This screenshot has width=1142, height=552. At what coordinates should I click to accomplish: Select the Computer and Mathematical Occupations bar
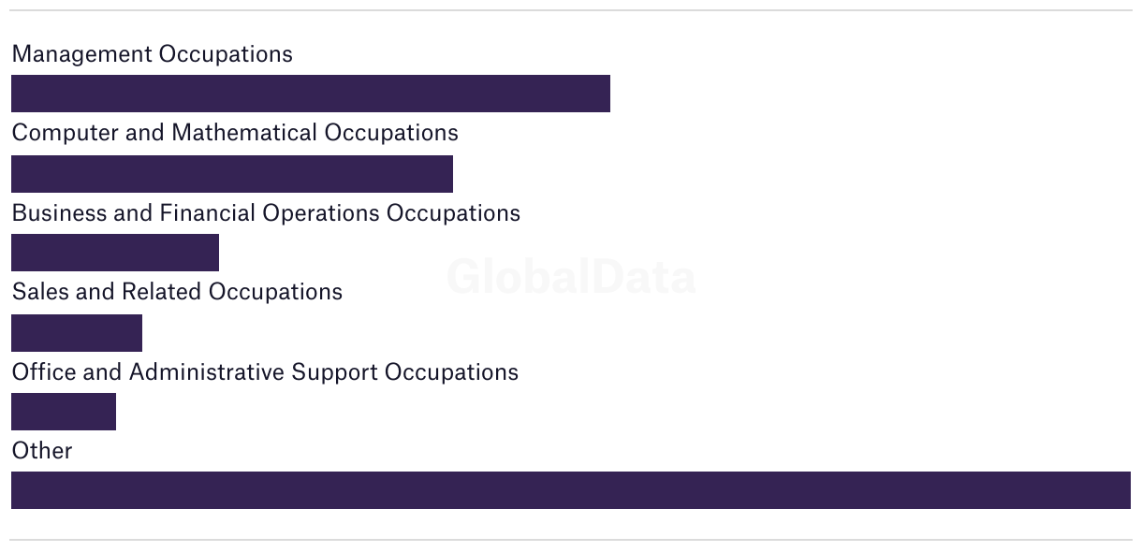tap(232, 174)
